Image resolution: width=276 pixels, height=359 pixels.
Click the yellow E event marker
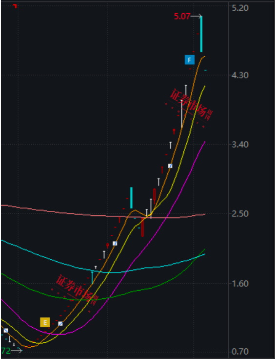(x=45, y=322)
